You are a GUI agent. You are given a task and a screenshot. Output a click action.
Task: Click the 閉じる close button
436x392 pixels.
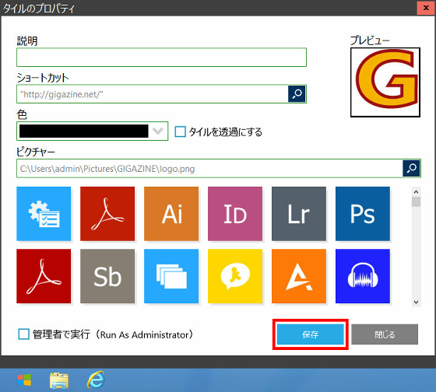click(x=385, y=334)
